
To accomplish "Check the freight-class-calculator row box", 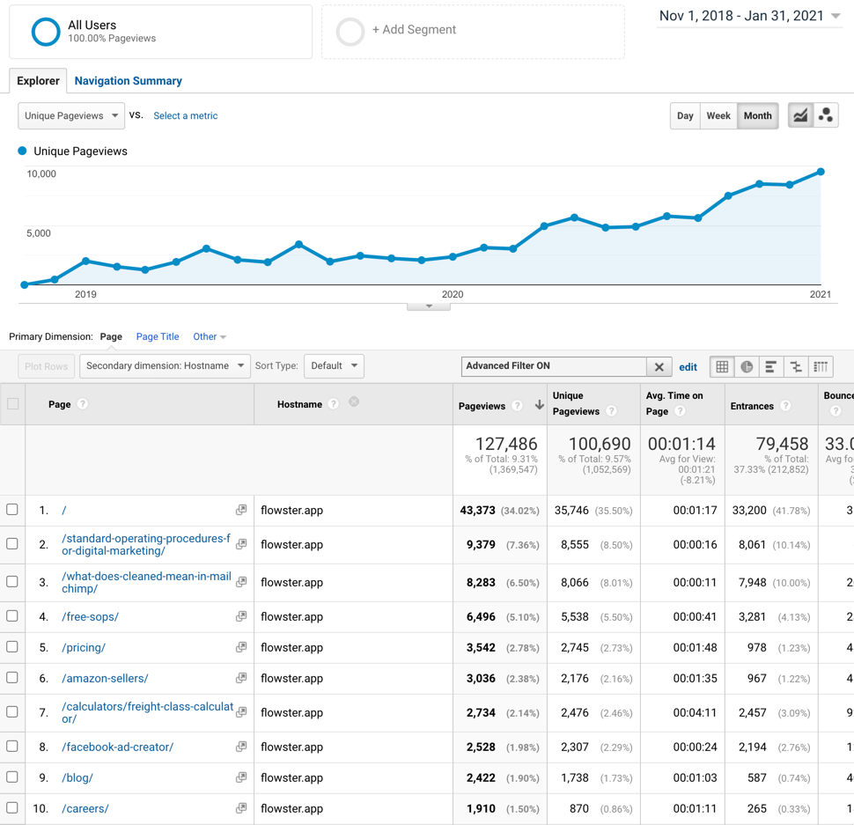I will [x=12, y=711].
